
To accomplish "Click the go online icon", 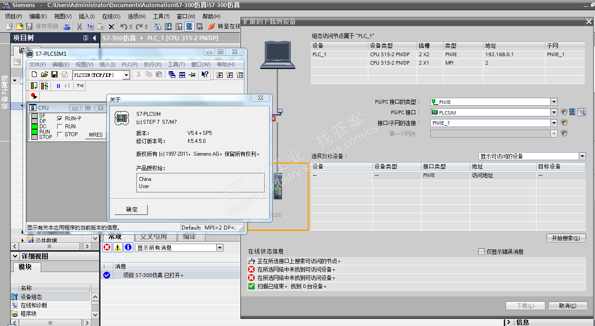I will (212, 27).
